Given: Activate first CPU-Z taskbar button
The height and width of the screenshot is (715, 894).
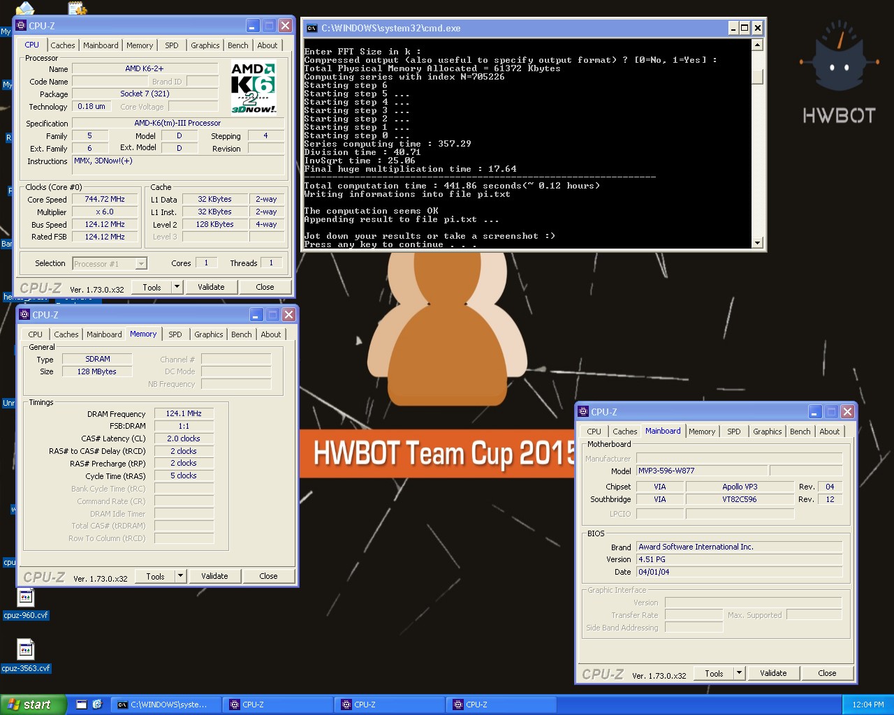Looking at the screenshot, I should pyautogui.click(x=278, y=705).
